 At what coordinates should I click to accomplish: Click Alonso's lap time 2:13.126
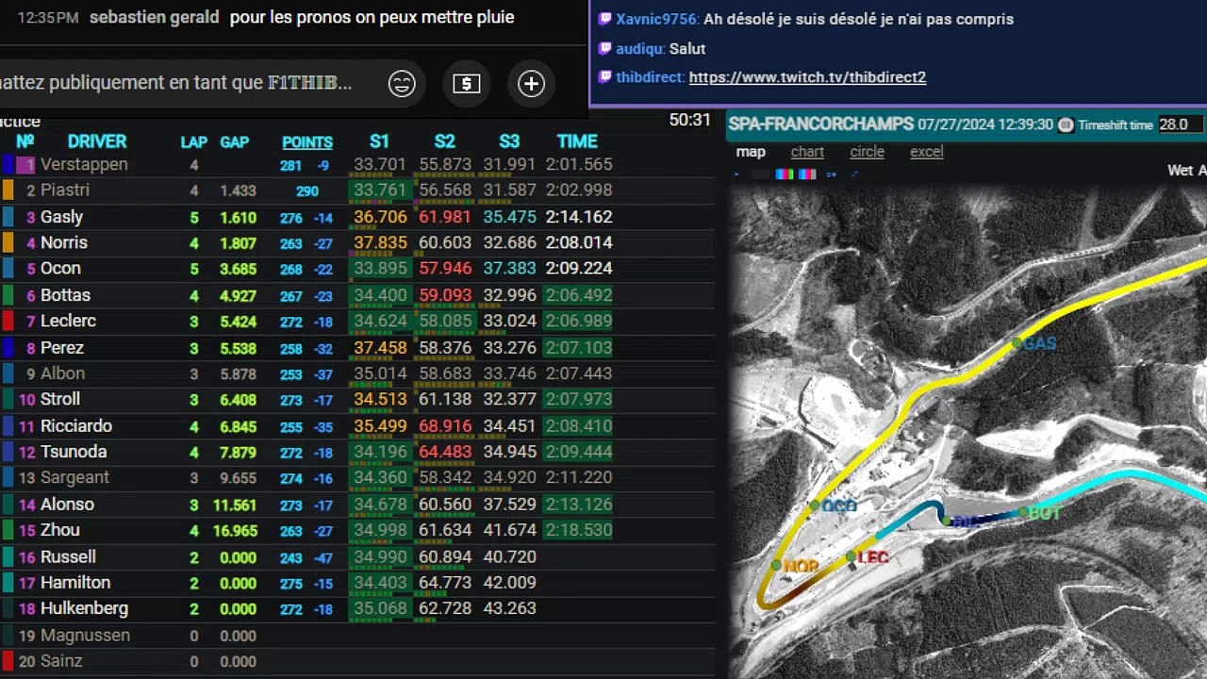578,505
